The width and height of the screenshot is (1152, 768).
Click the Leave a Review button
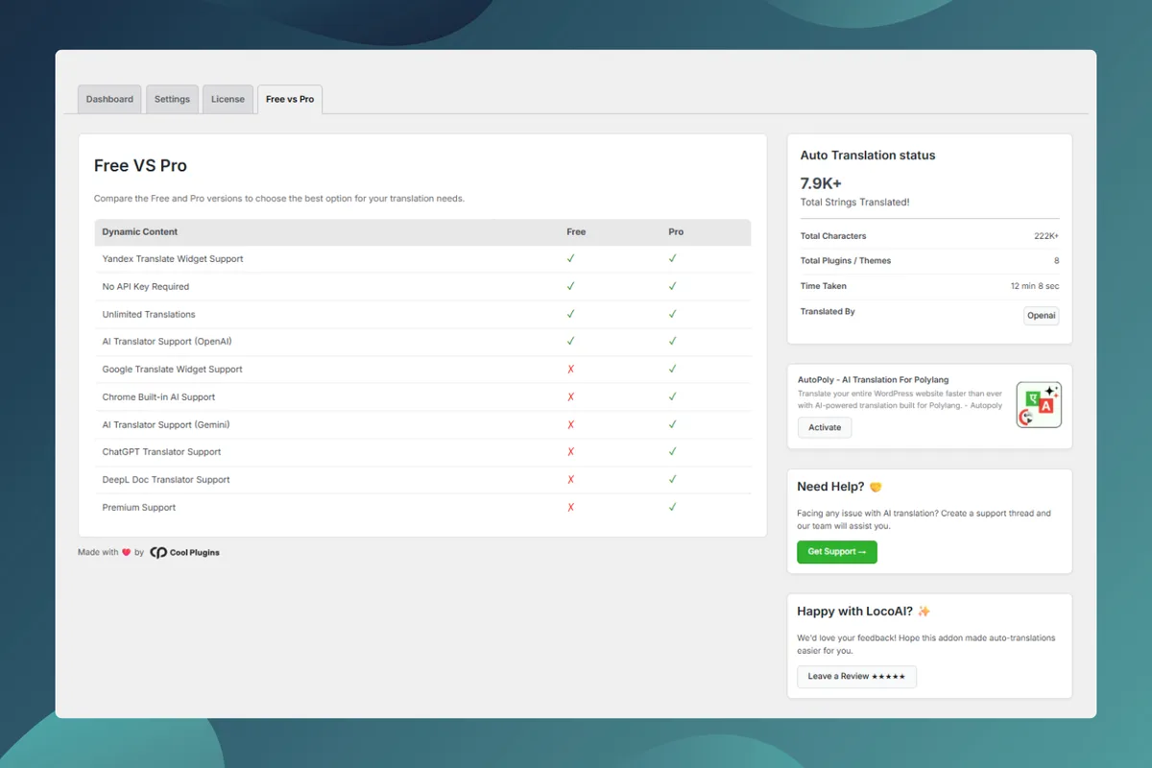point(856,677)
